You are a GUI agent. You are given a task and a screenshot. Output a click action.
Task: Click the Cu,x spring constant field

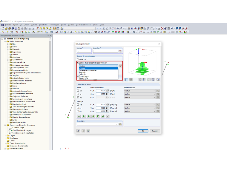[x=101, y=91]
